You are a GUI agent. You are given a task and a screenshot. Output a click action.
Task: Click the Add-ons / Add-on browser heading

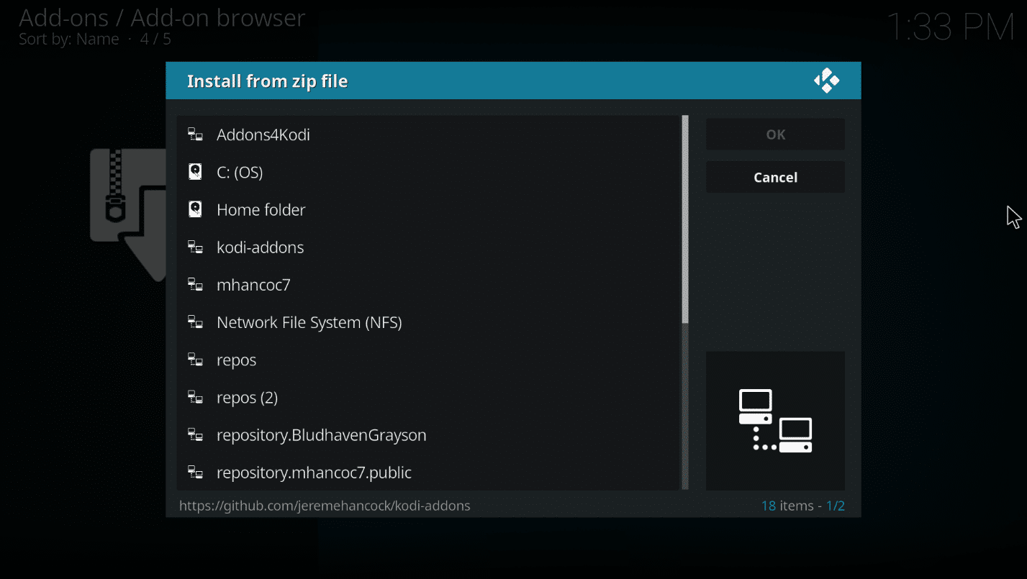point(162,17)
